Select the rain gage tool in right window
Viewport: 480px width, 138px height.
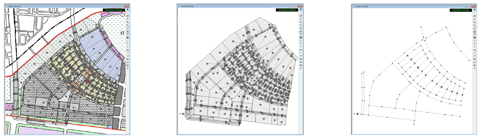[x=475, y=34]
